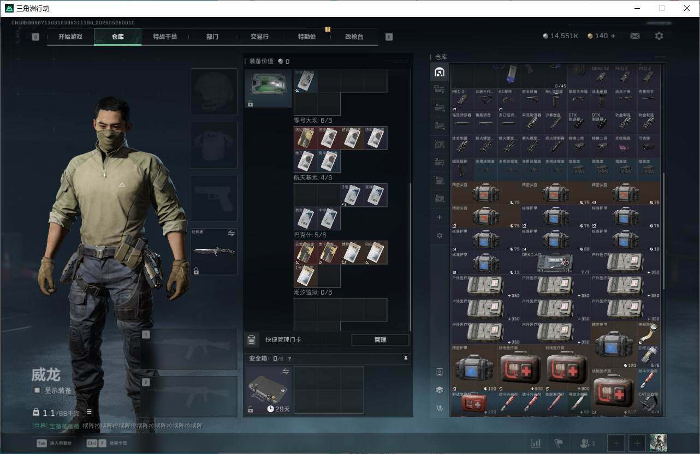The height and width of the screenshot is (454, 700).
Task: Click the 零号大坝: 6/6 label
Action: pyautogui.click(x=313, y=120)
